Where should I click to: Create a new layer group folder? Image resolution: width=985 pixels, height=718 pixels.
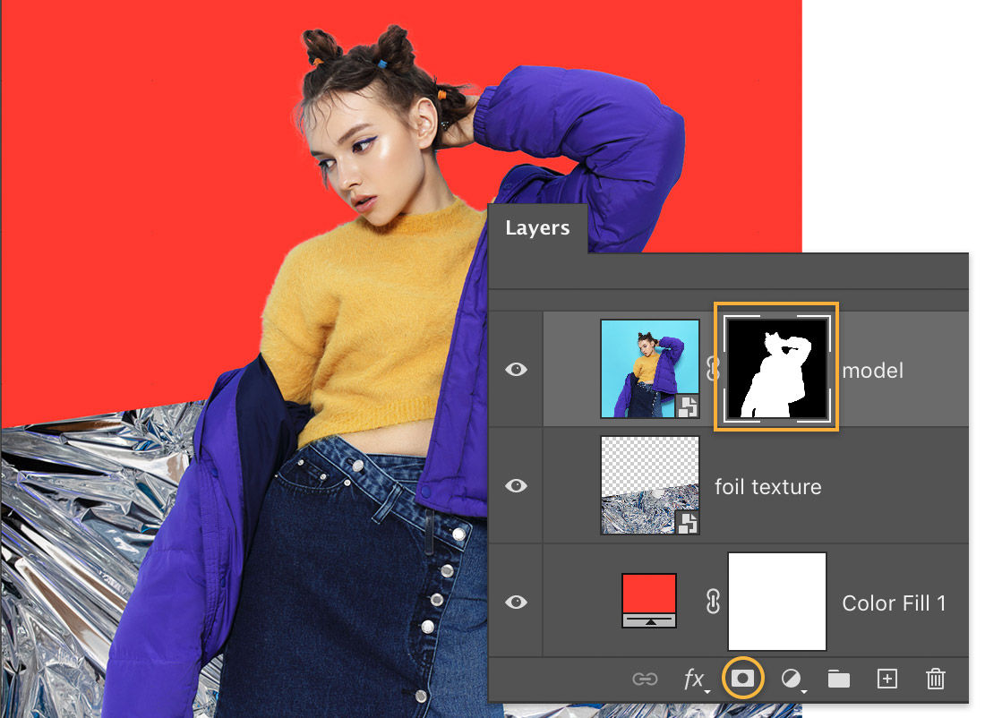tap(838, 679)
